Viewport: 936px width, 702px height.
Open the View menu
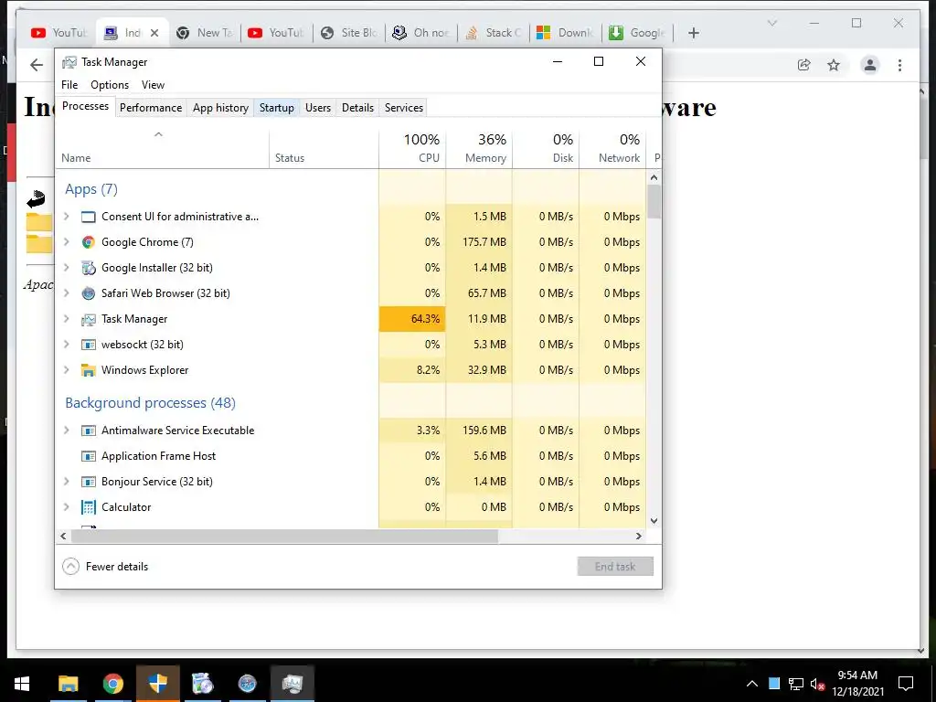(153, 85)
